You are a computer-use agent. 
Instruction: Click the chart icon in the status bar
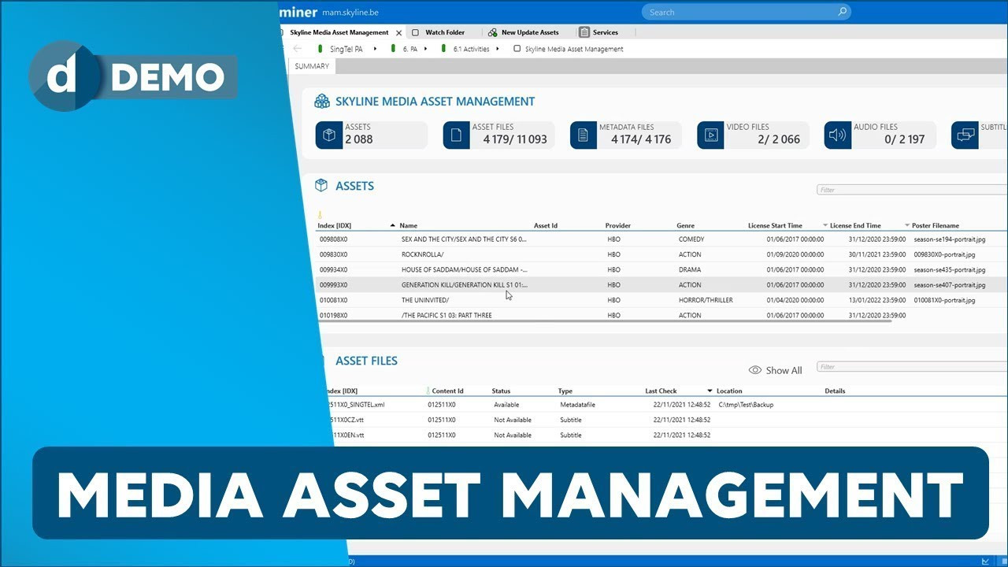985,561
